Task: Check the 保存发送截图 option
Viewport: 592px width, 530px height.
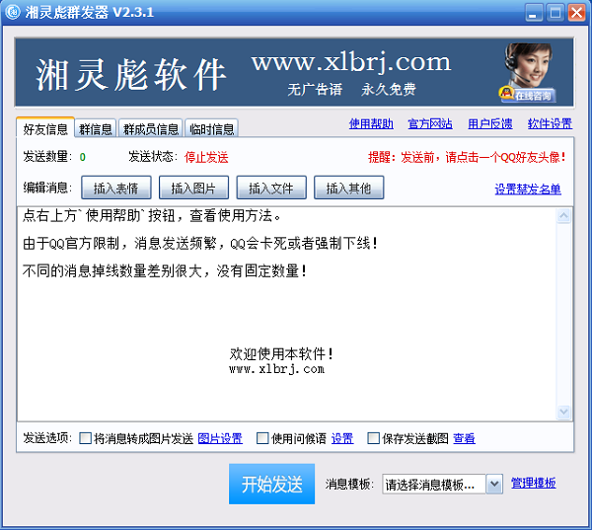Action: (x=373, y=438)
